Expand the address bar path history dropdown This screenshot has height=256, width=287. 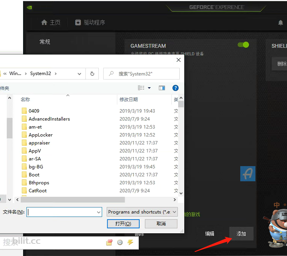[x=79, y=74]
